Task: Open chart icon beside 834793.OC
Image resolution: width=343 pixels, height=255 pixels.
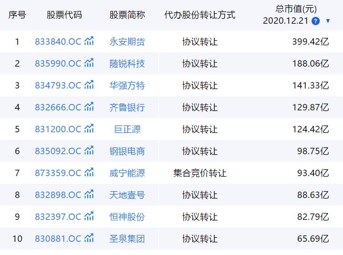Action: [89, 85]
